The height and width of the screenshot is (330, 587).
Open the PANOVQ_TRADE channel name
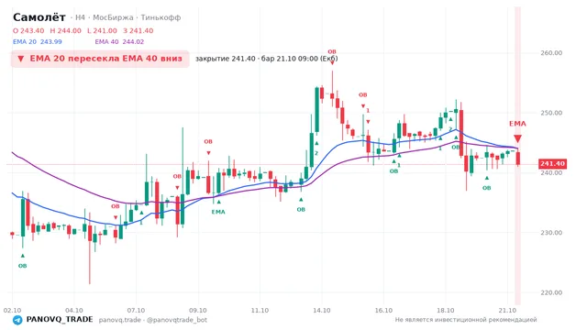coord(60,320)
